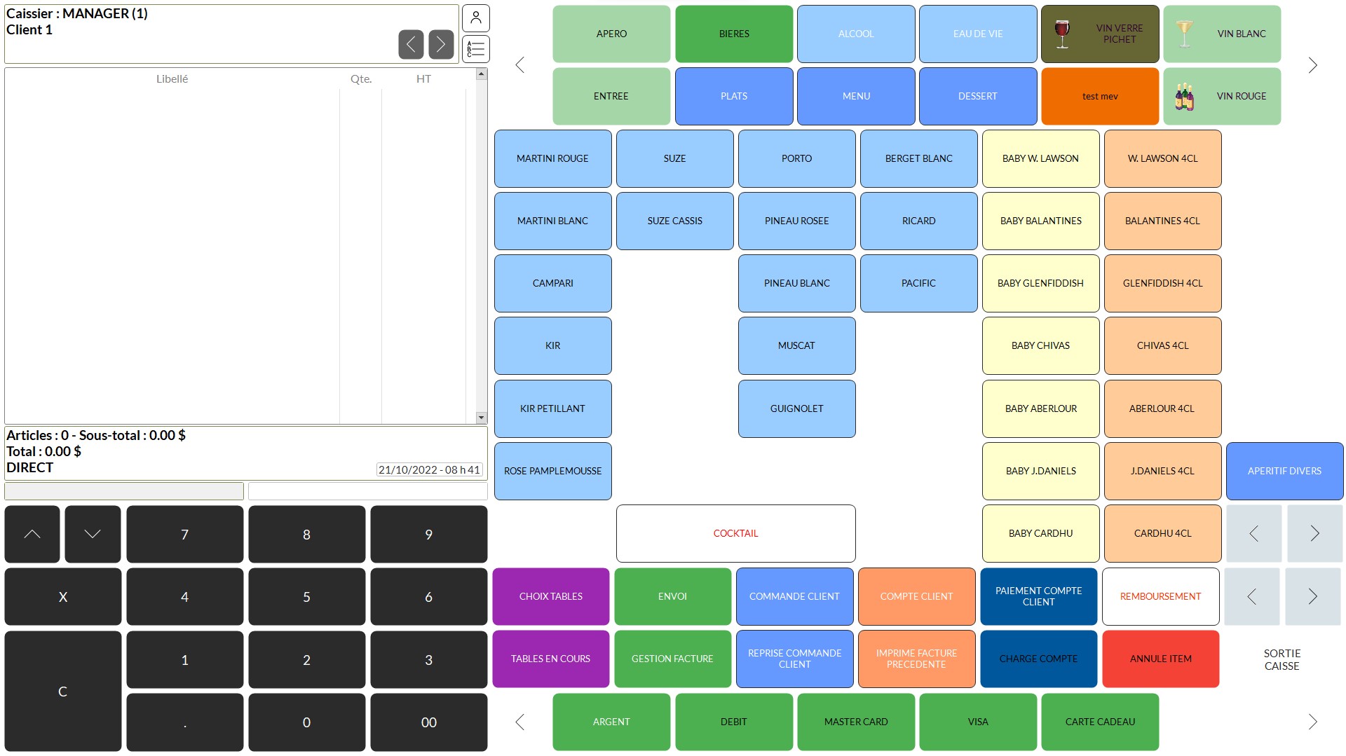Show next category page at top right

pyautogui.click(x=1312, y=65)
